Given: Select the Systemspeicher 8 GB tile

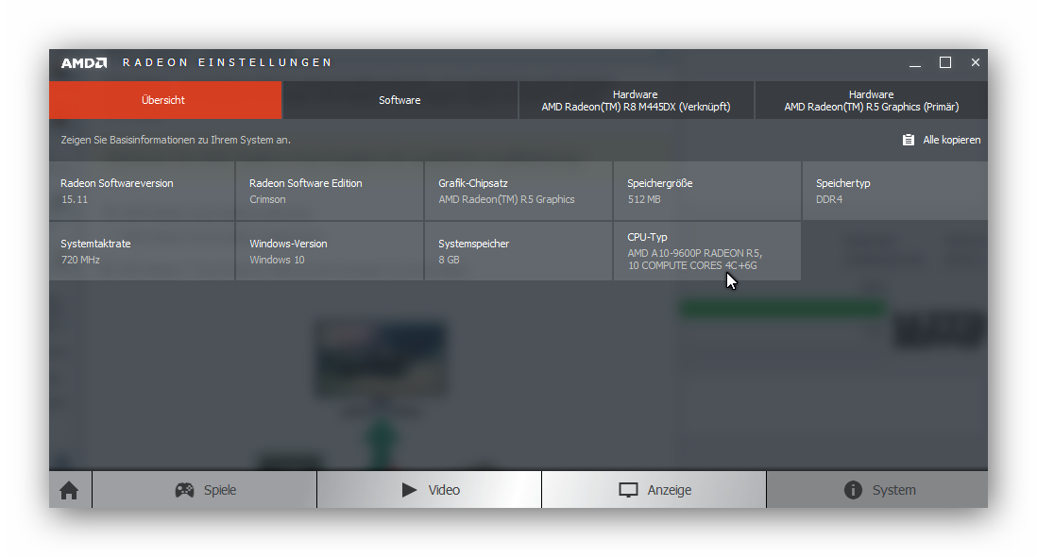Looking at the screenshot, I should coord(518,251).
